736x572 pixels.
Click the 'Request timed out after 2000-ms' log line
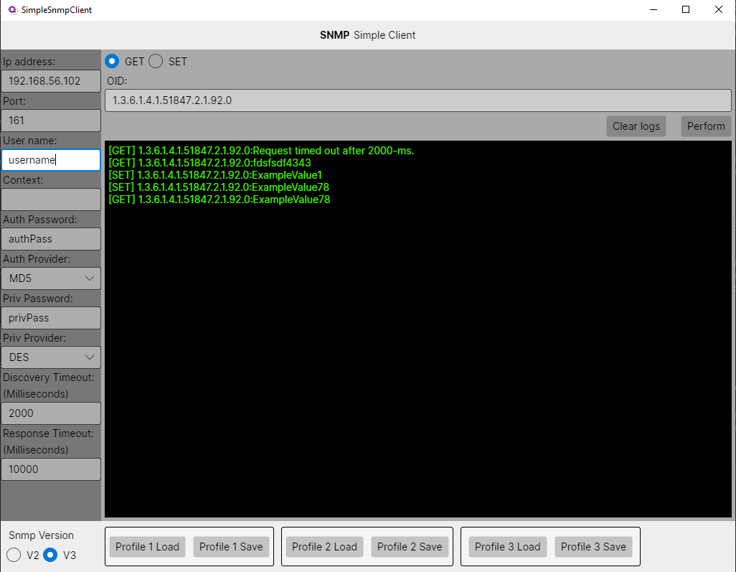(x=261, y=151)
